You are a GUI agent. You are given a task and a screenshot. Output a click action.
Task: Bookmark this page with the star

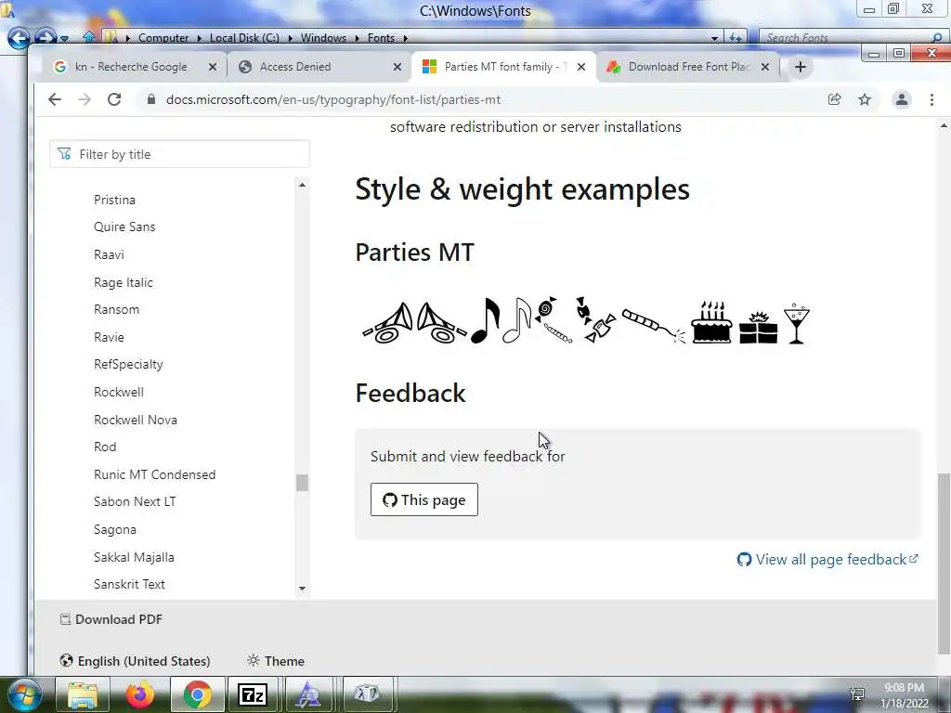(x=865, y=99)
